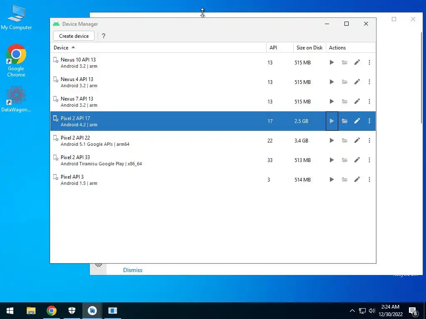Show hidden system tray icons

(x=352, y=311)
